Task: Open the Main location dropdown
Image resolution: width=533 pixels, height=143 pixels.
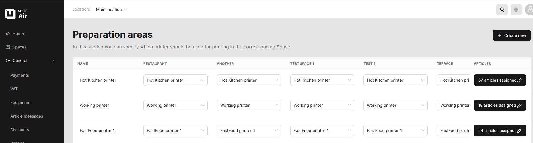Action: pos(111,10)
